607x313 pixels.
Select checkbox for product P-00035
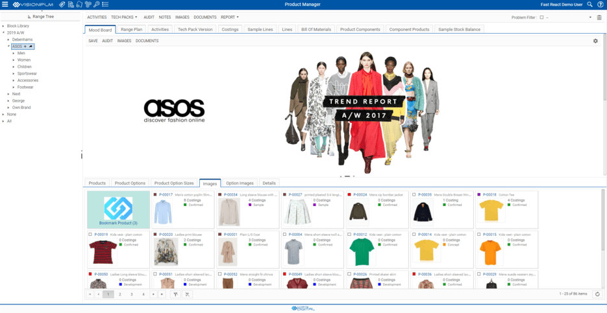pos(415,194)
